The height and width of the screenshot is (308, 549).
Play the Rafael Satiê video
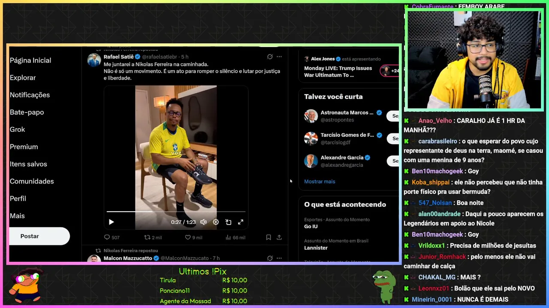click(111, 222)
